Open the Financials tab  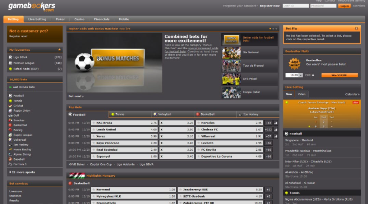tap(102, 19)
